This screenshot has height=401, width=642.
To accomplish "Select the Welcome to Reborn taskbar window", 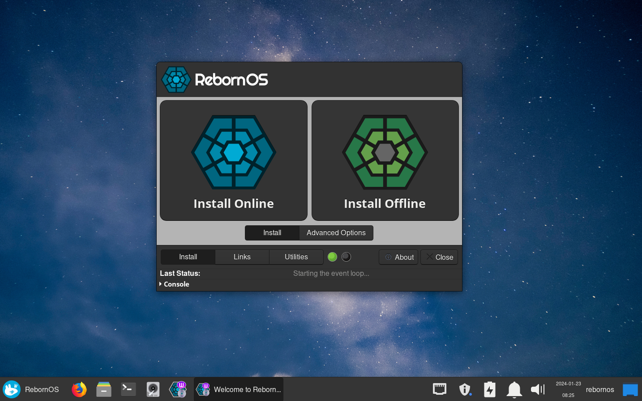I will 239,389.
